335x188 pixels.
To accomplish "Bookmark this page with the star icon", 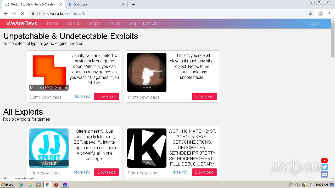I will pos(310,14).
